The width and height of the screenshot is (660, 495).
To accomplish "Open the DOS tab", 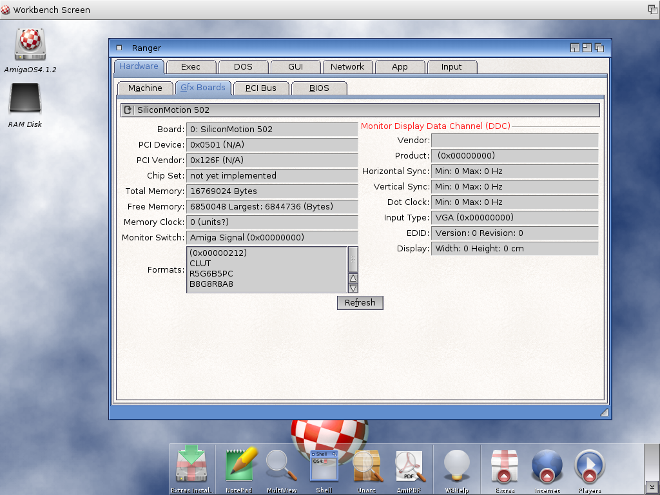I will (243, 66).
